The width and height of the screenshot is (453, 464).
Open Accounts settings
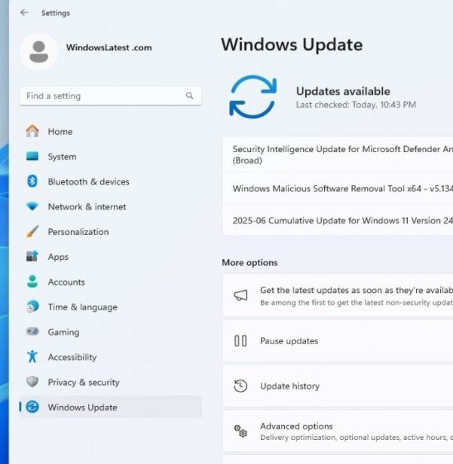pos(111,282)
